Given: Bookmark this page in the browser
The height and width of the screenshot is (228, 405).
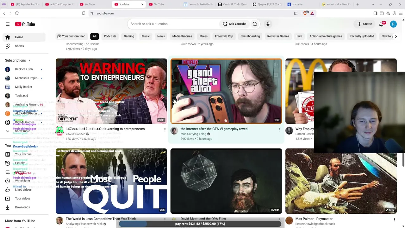Looking at the screenshot, I should [84, 13].
